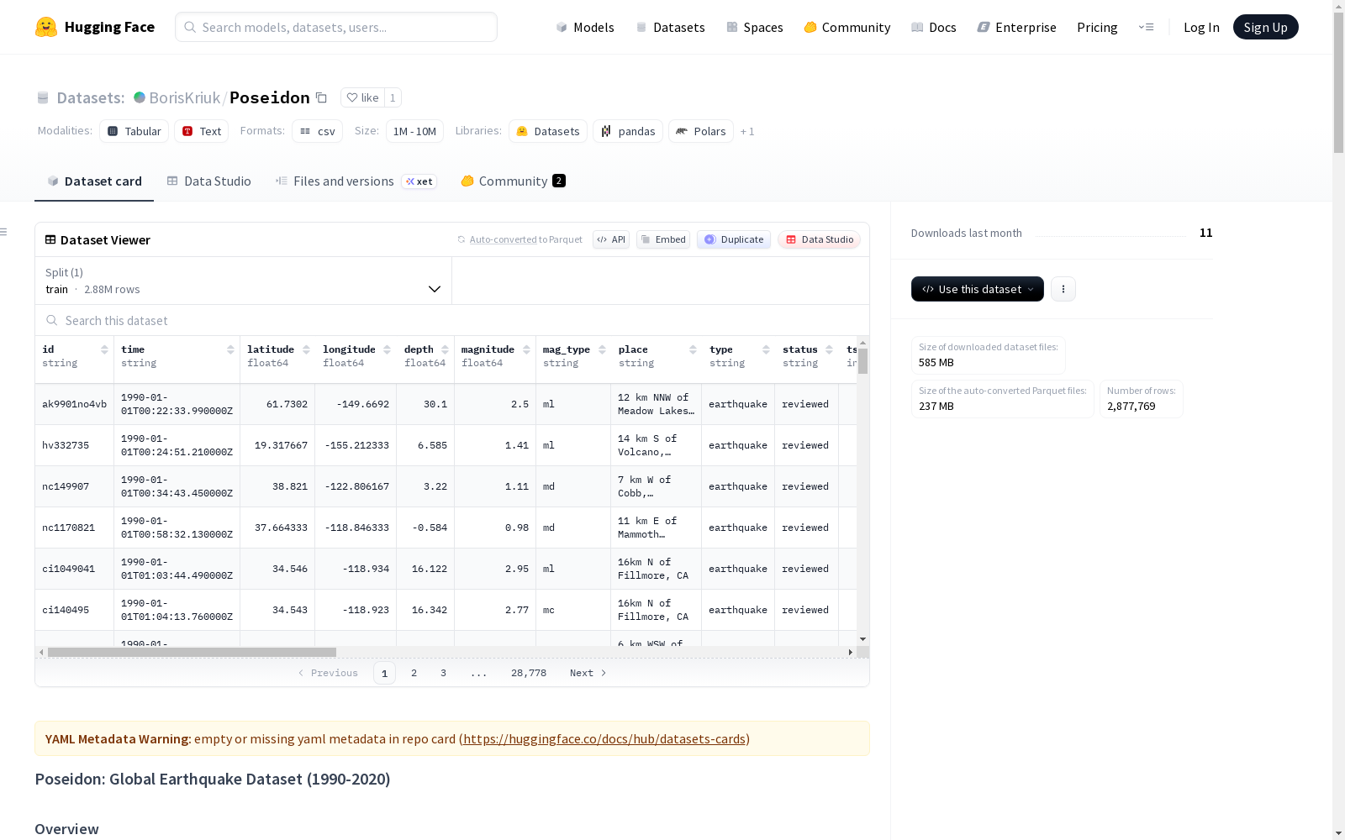Click the Log In link
This screenshot has width=1345, height=840.
click(x=1201, y=27)
